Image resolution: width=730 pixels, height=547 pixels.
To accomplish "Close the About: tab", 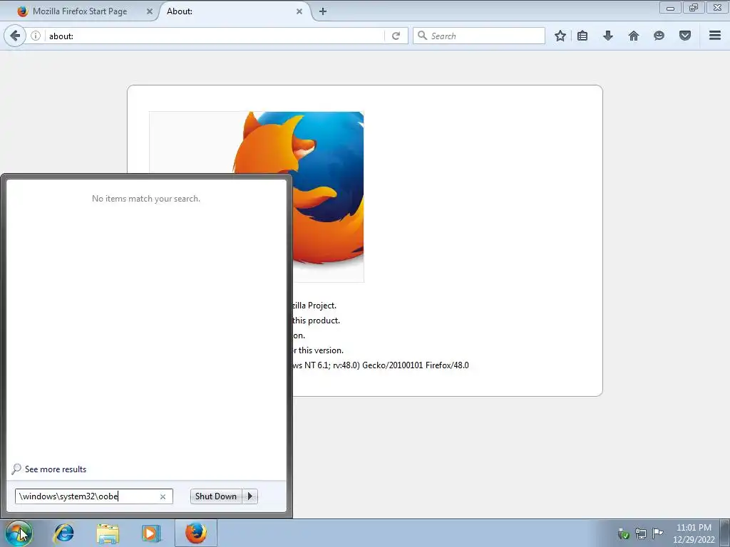I will point(299,11).
